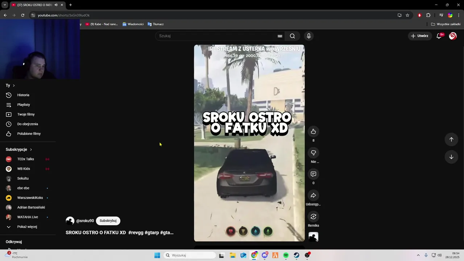
Task: Open the Wiadomości bookmark
Action: coord(133,24)
